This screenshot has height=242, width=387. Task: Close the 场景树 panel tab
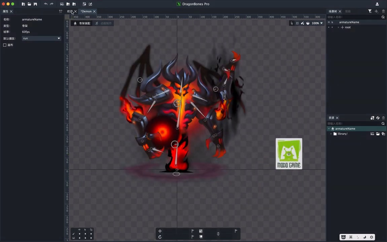click(x=340, y=11)
